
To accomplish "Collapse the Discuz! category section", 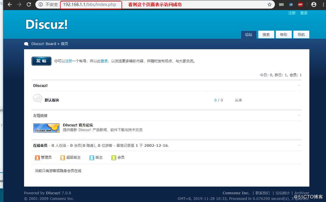I will pyautogui.click(x=299, y=85).
